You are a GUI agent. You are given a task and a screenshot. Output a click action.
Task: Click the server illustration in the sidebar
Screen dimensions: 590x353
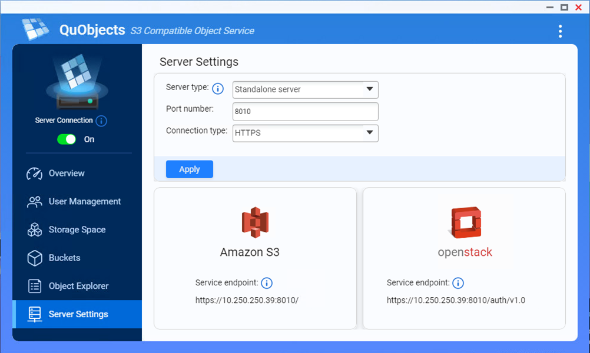[77, 81]
